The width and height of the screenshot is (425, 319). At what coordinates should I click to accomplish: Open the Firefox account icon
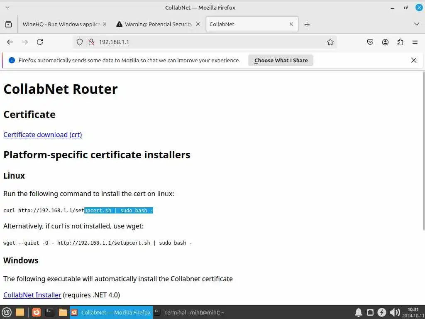pyautogui.click(x=385, y=42)
